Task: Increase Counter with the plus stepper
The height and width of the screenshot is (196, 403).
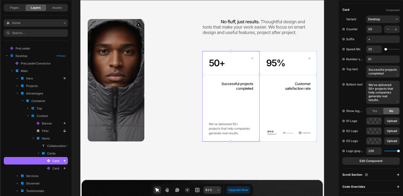Action: click(x=396, y=29)
